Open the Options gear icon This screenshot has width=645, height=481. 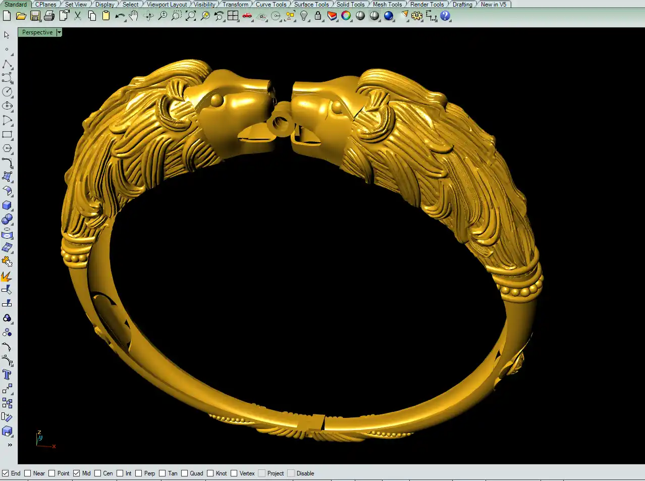tap(417, 16)
